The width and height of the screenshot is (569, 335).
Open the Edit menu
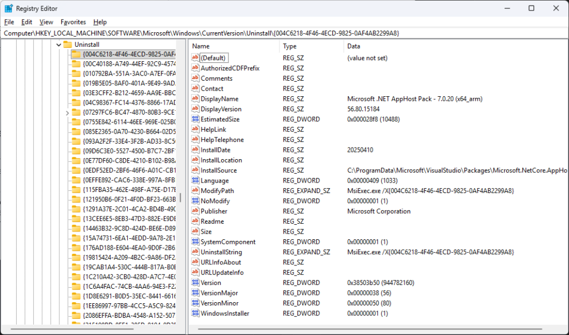[27, 22]
